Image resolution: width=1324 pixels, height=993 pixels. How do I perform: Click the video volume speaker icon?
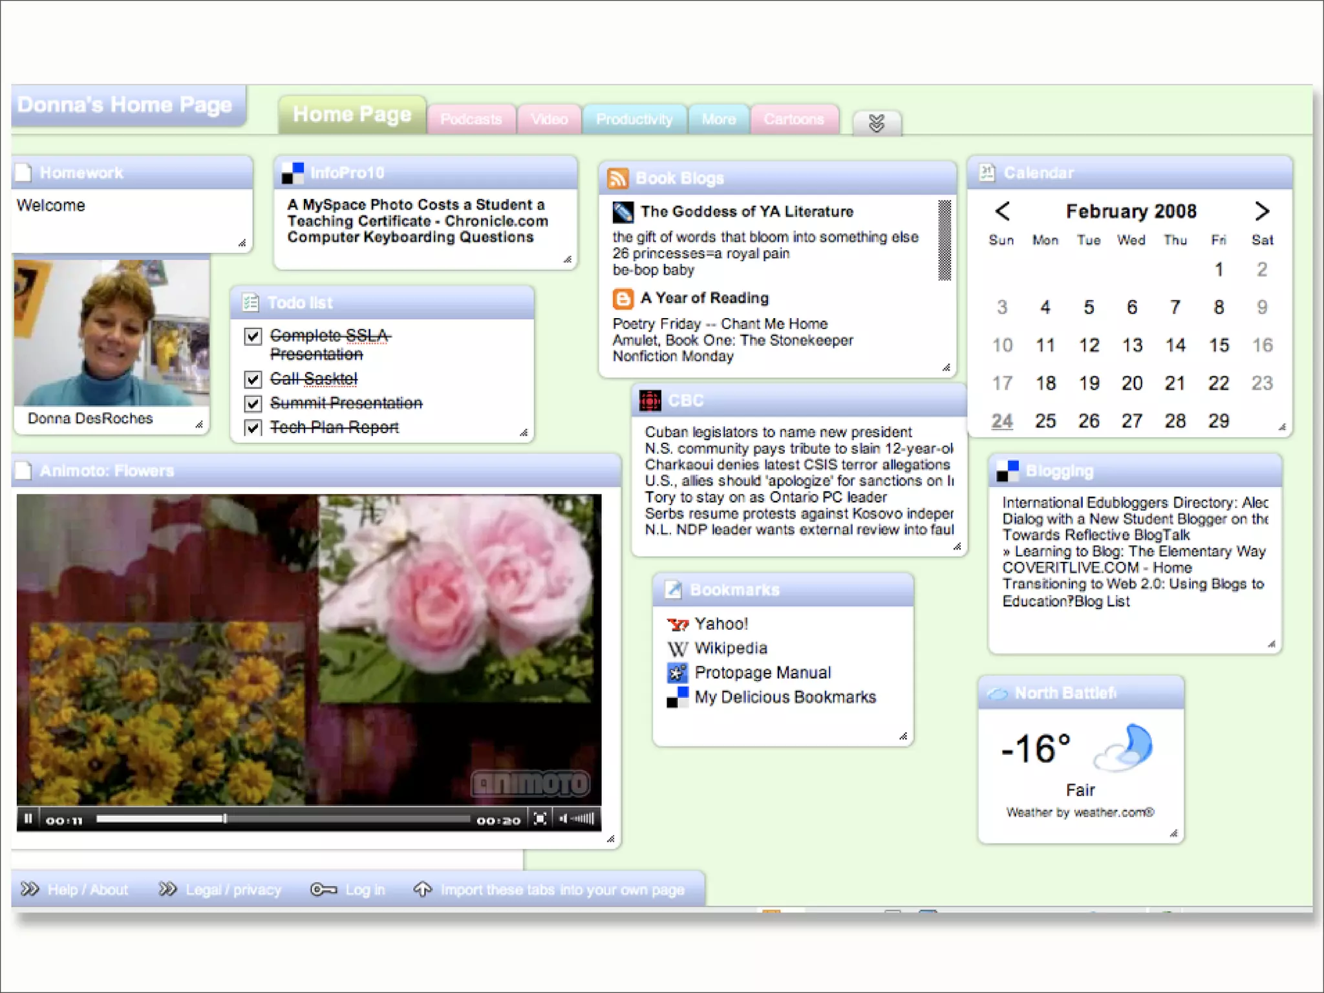click(x=563, y=819)
